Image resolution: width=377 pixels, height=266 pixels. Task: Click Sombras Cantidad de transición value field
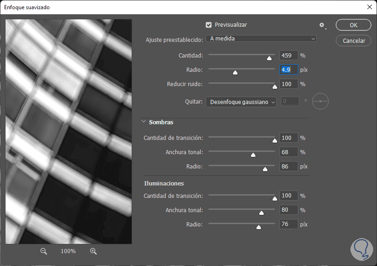(289, 138)
